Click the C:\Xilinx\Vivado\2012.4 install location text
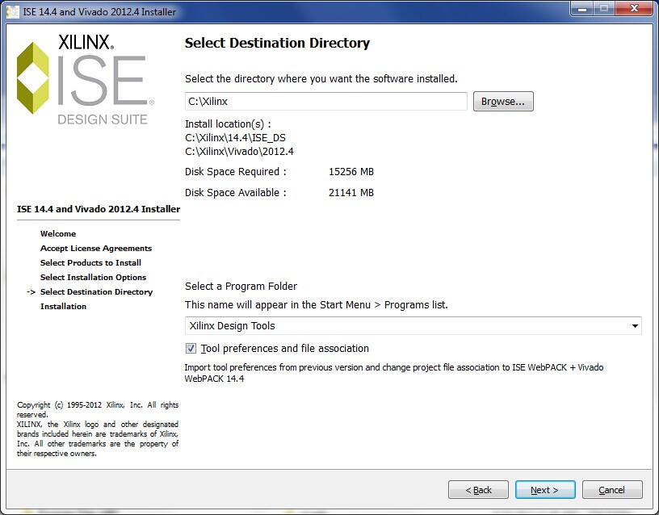Viewport: 659px width, 515px height. point(239,151)
